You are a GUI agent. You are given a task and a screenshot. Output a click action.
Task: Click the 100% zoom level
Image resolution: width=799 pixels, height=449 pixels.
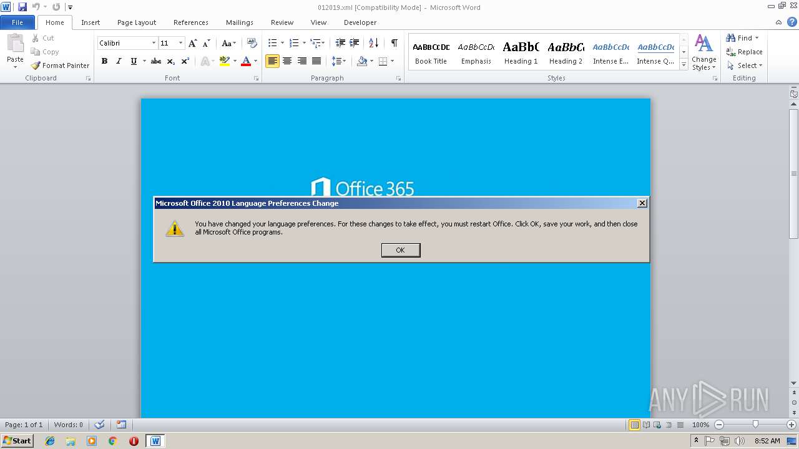click(x=700, y=425)
